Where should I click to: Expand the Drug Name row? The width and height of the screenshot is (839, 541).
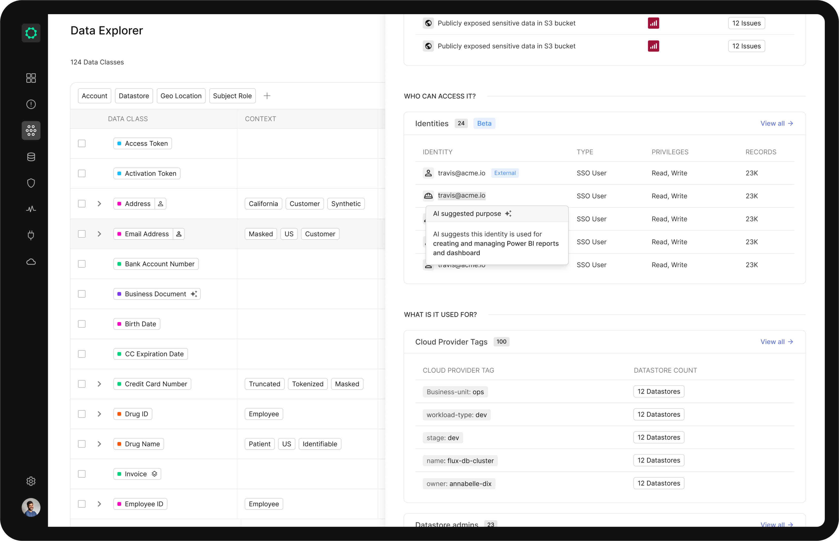[x=99, y=444]
